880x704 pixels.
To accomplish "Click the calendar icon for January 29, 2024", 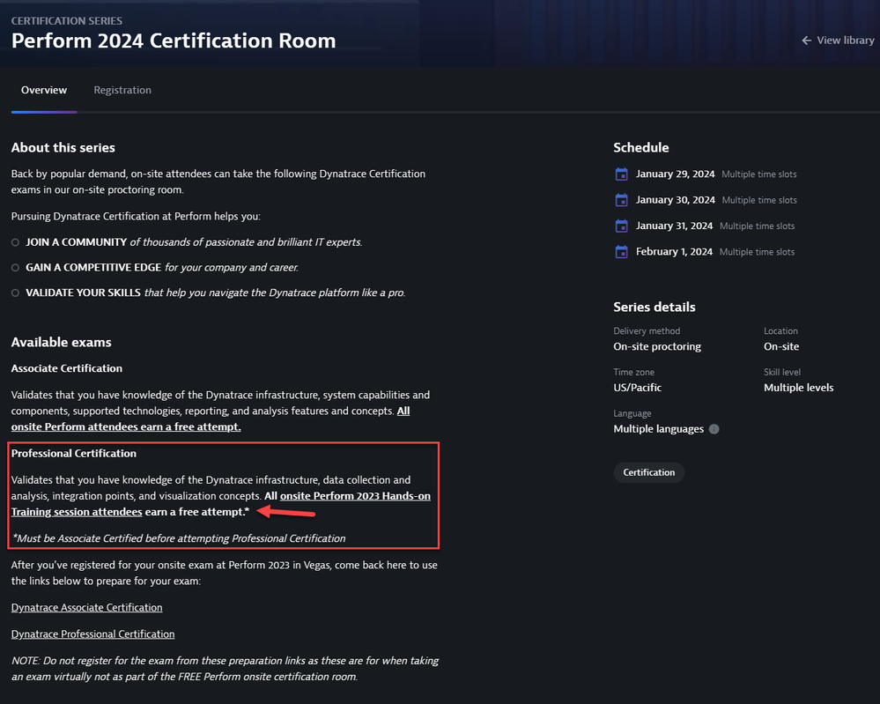I will 621,174.
